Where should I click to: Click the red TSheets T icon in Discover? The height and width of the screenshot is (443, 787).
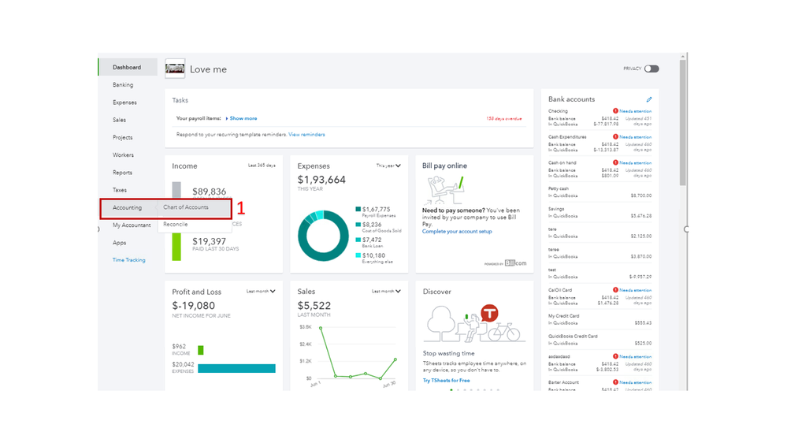click(x=489, y=314)
